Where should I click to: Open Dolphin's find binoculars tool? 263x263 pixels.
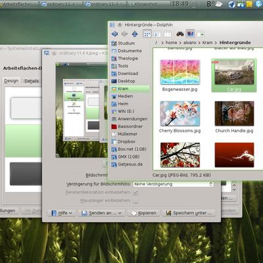tap(180, 34)
